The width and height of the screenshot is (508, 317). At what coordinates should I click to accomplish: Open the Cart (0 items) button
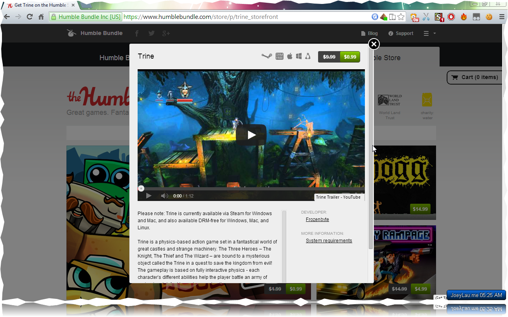tap(475, 77)
